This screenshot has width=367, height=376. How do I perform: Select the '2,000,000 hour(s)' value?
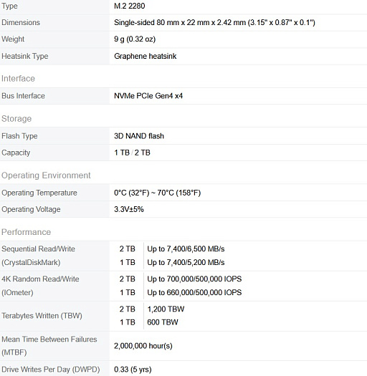pyautogui.click(x=143, y=346)
